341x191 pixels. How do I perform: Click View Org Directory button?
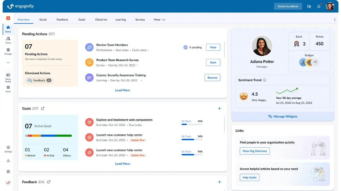pyautogui.click(x=255, y=151)
